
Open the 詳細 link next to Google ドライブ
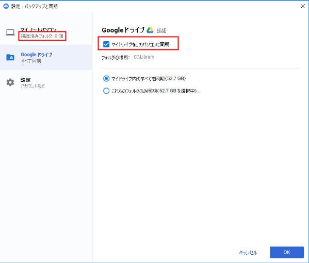[x=161, y=30]
